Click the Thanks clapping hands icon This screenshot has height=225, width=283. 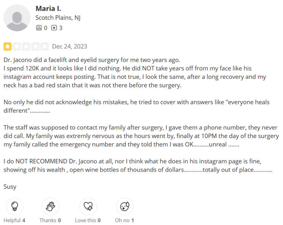pos(50,206)
